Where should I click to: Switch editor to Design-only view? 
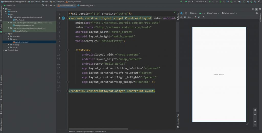tap(260, 9)
